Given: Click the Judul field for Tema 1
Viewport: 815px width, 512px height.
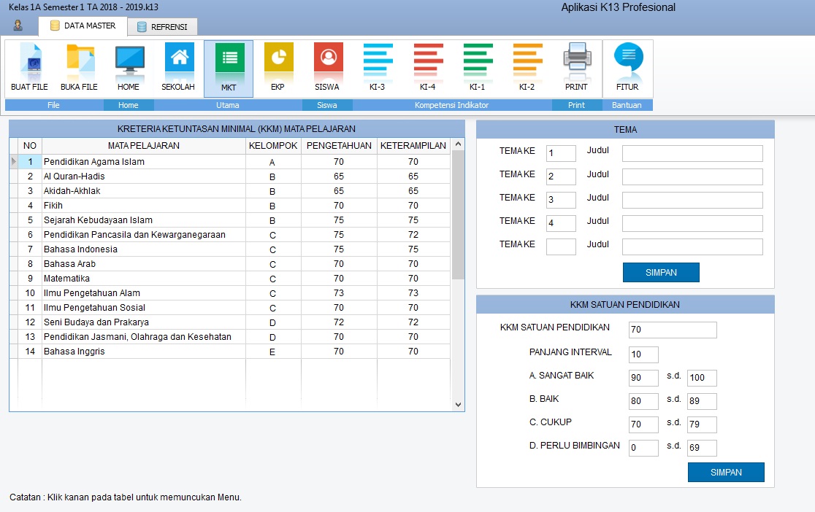Looking at the screenshot, I should [692, 153].
